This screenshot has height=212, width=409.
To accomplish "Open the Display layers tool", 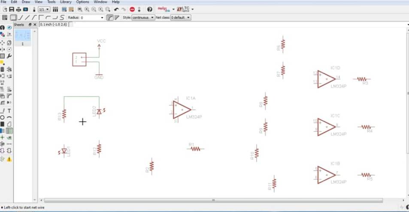I will tap(2, 34).
